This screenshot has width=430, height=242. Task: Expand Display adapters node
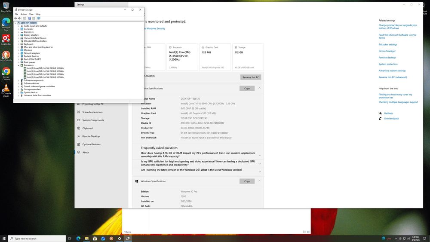pyautogui.click(x=18, y=35)
